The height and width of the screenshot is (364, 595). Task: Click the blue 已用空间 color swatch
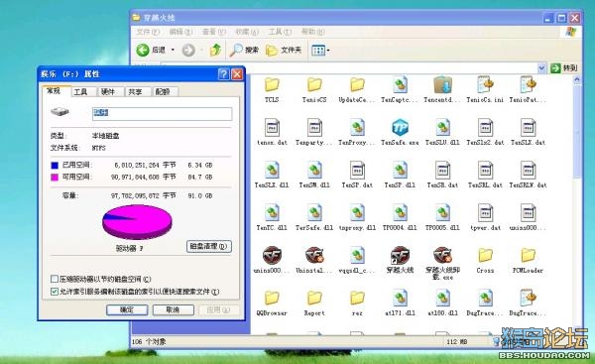click(55, 165)
